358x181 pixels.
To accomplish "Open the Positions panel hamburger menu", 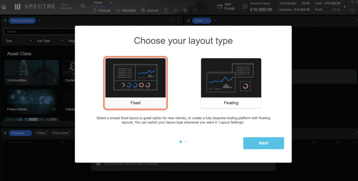I will tap(5, 133).
